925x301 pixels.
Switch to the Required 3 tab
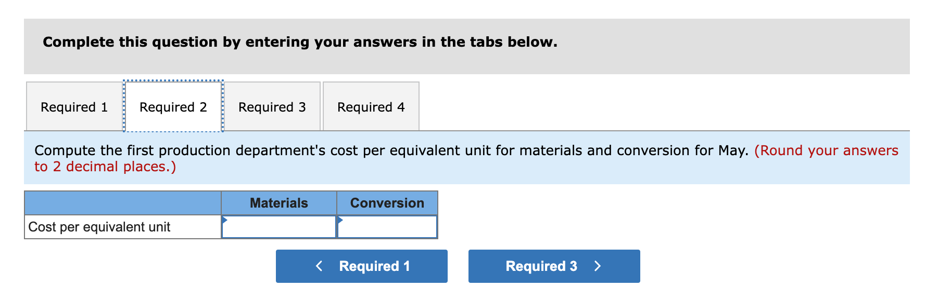272,106
